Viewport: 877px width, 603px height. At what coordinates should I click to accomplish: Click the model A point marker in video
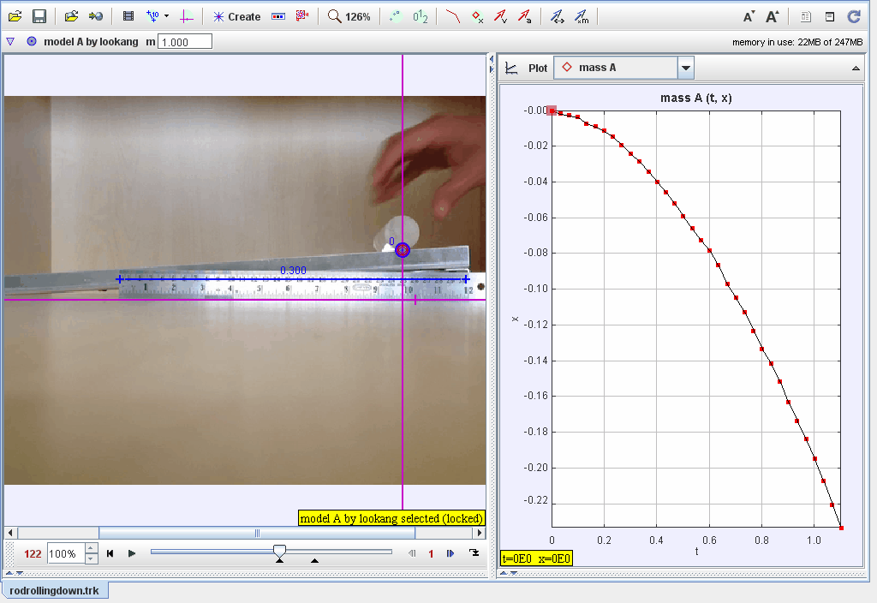403,250
